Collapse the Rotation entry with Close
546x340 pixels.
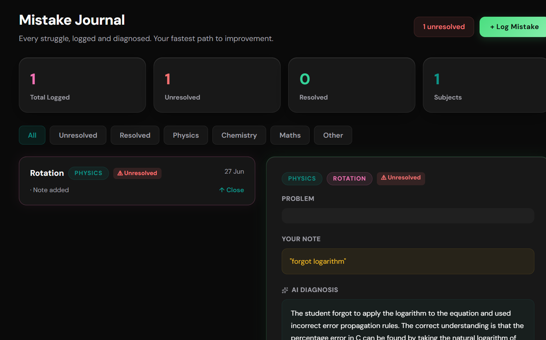click(232, 190)
